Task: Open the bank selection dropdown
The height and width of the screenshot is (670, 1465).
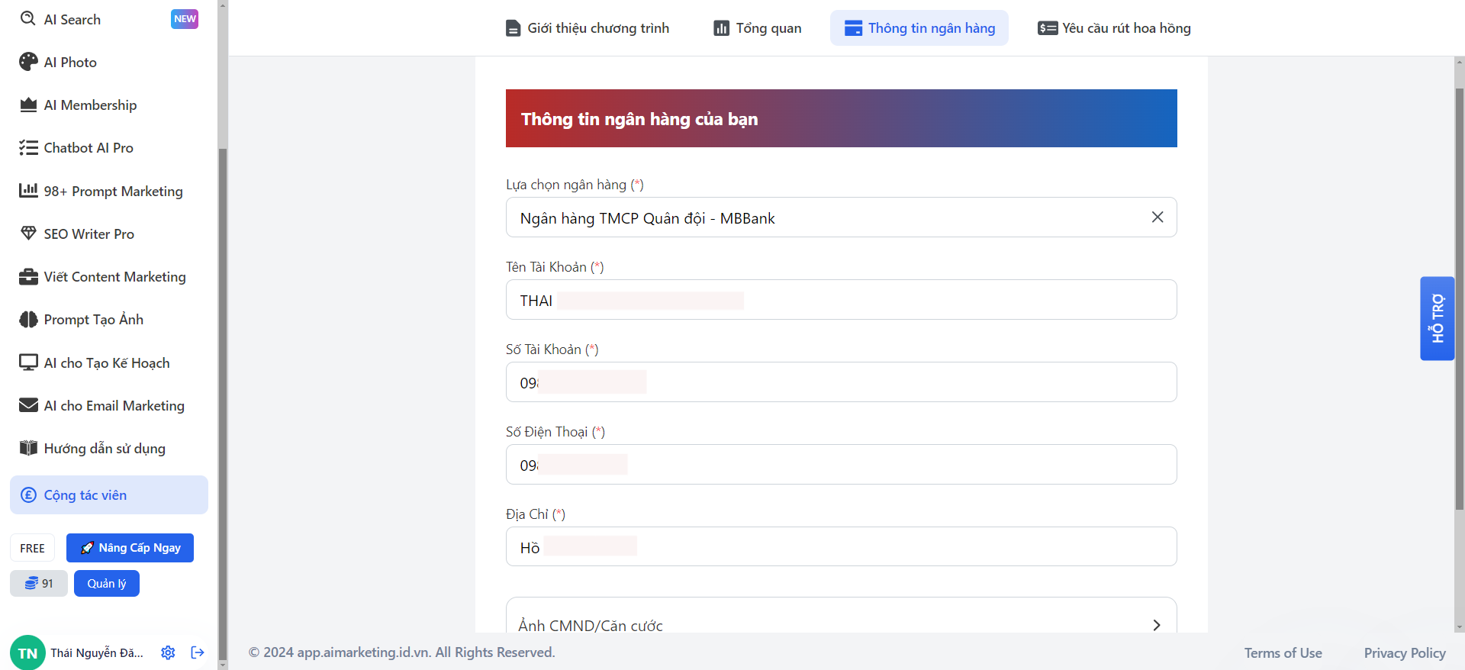Action: click(x=824, y=218)
